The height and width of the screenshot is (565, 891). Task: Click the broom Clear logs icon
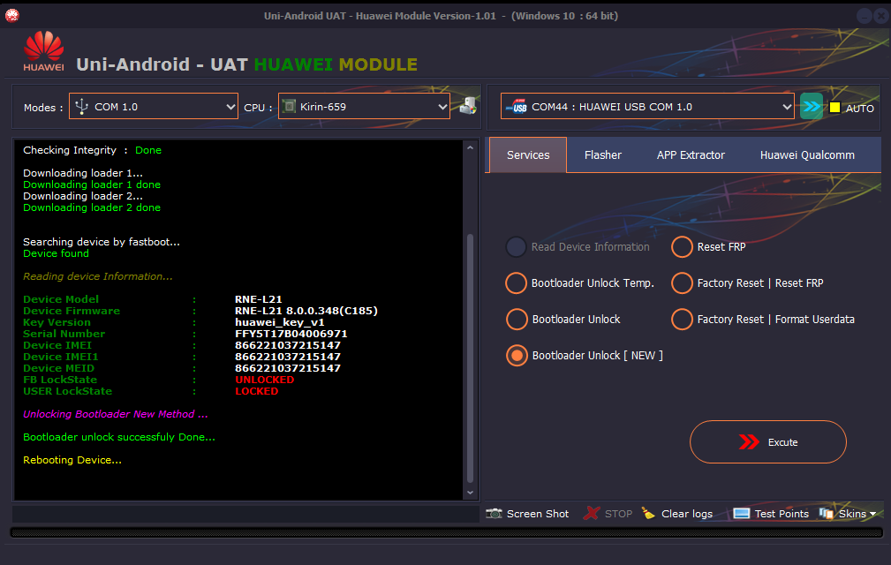pos(648,513)
